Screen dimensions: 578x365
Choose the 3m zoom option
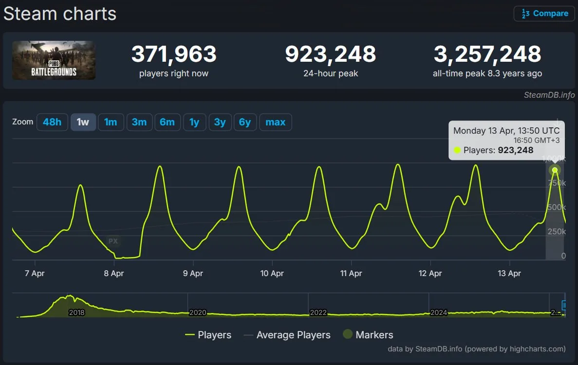(x=139, y=122)
